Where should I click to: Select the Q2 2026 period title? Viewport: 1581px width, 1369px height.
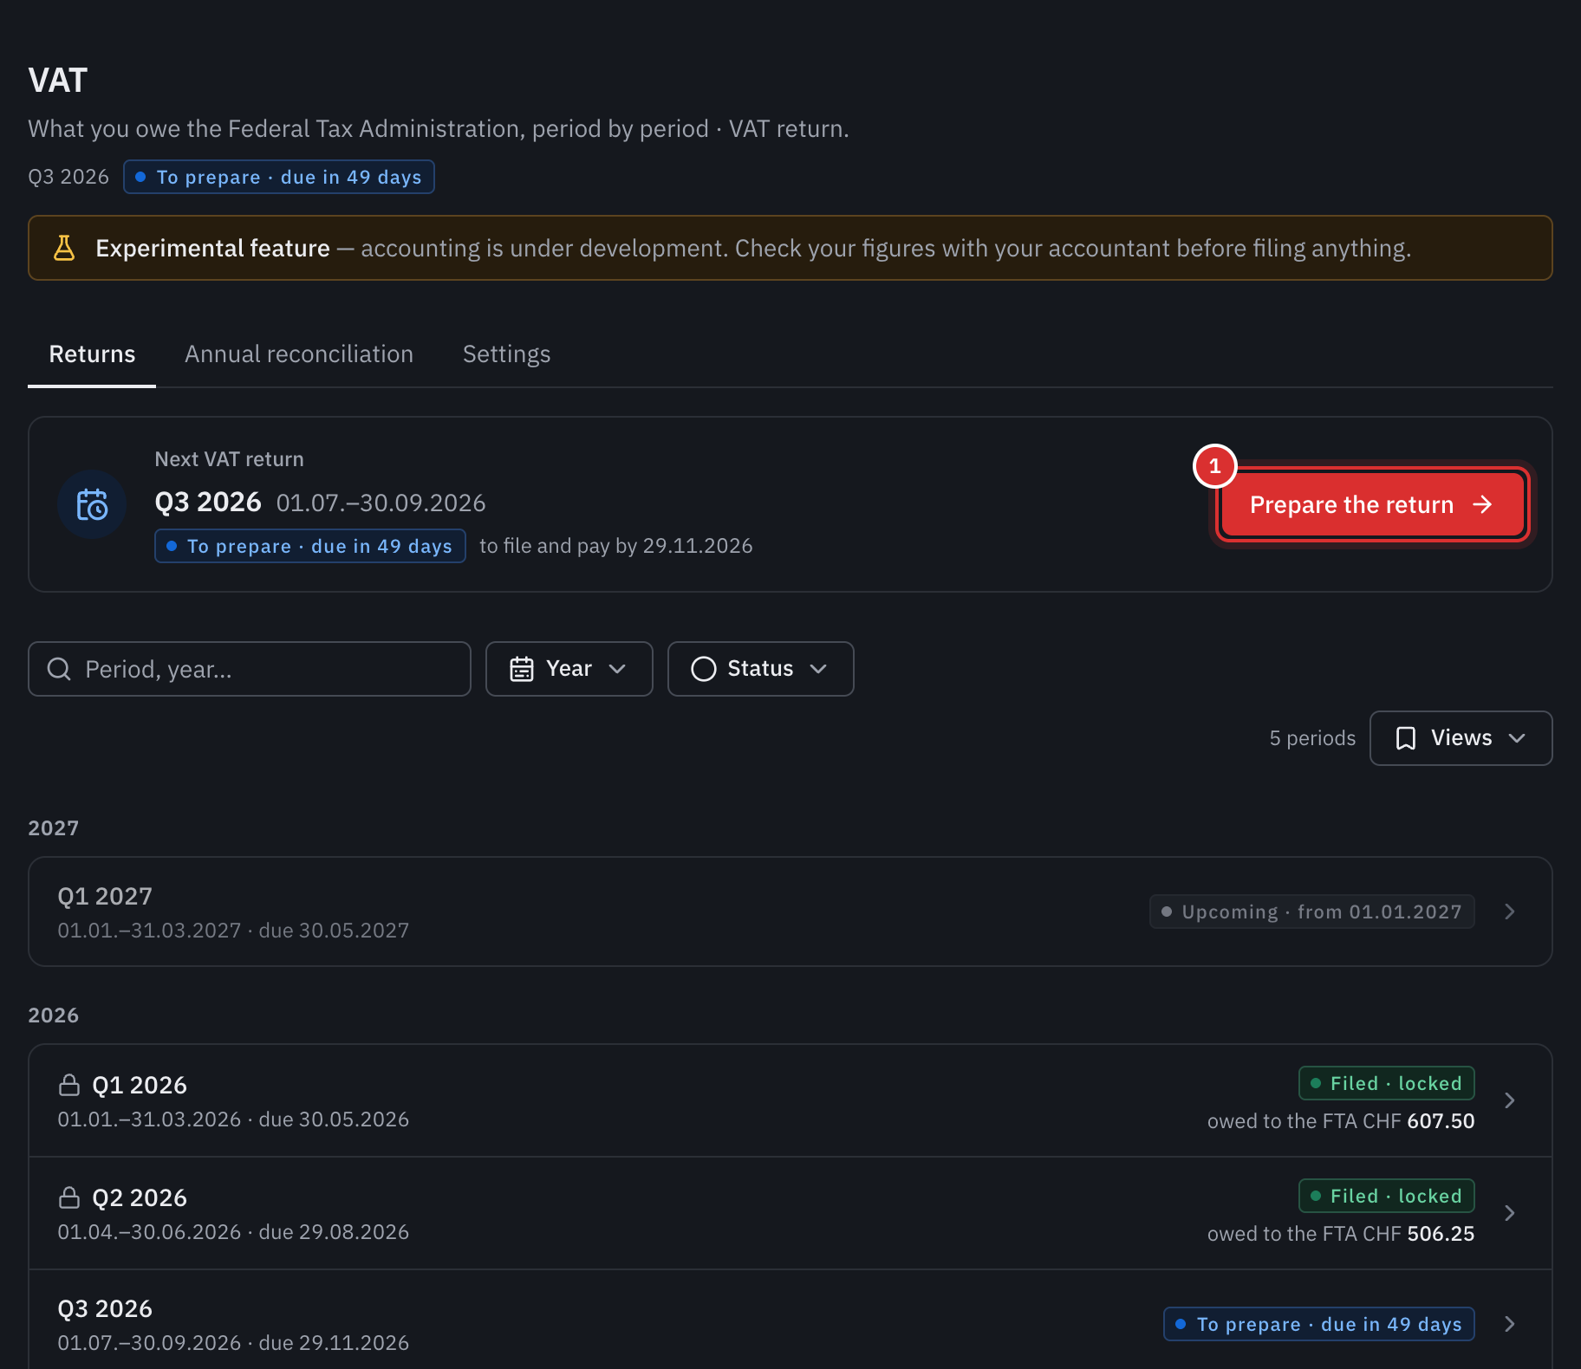[140, 1197]
